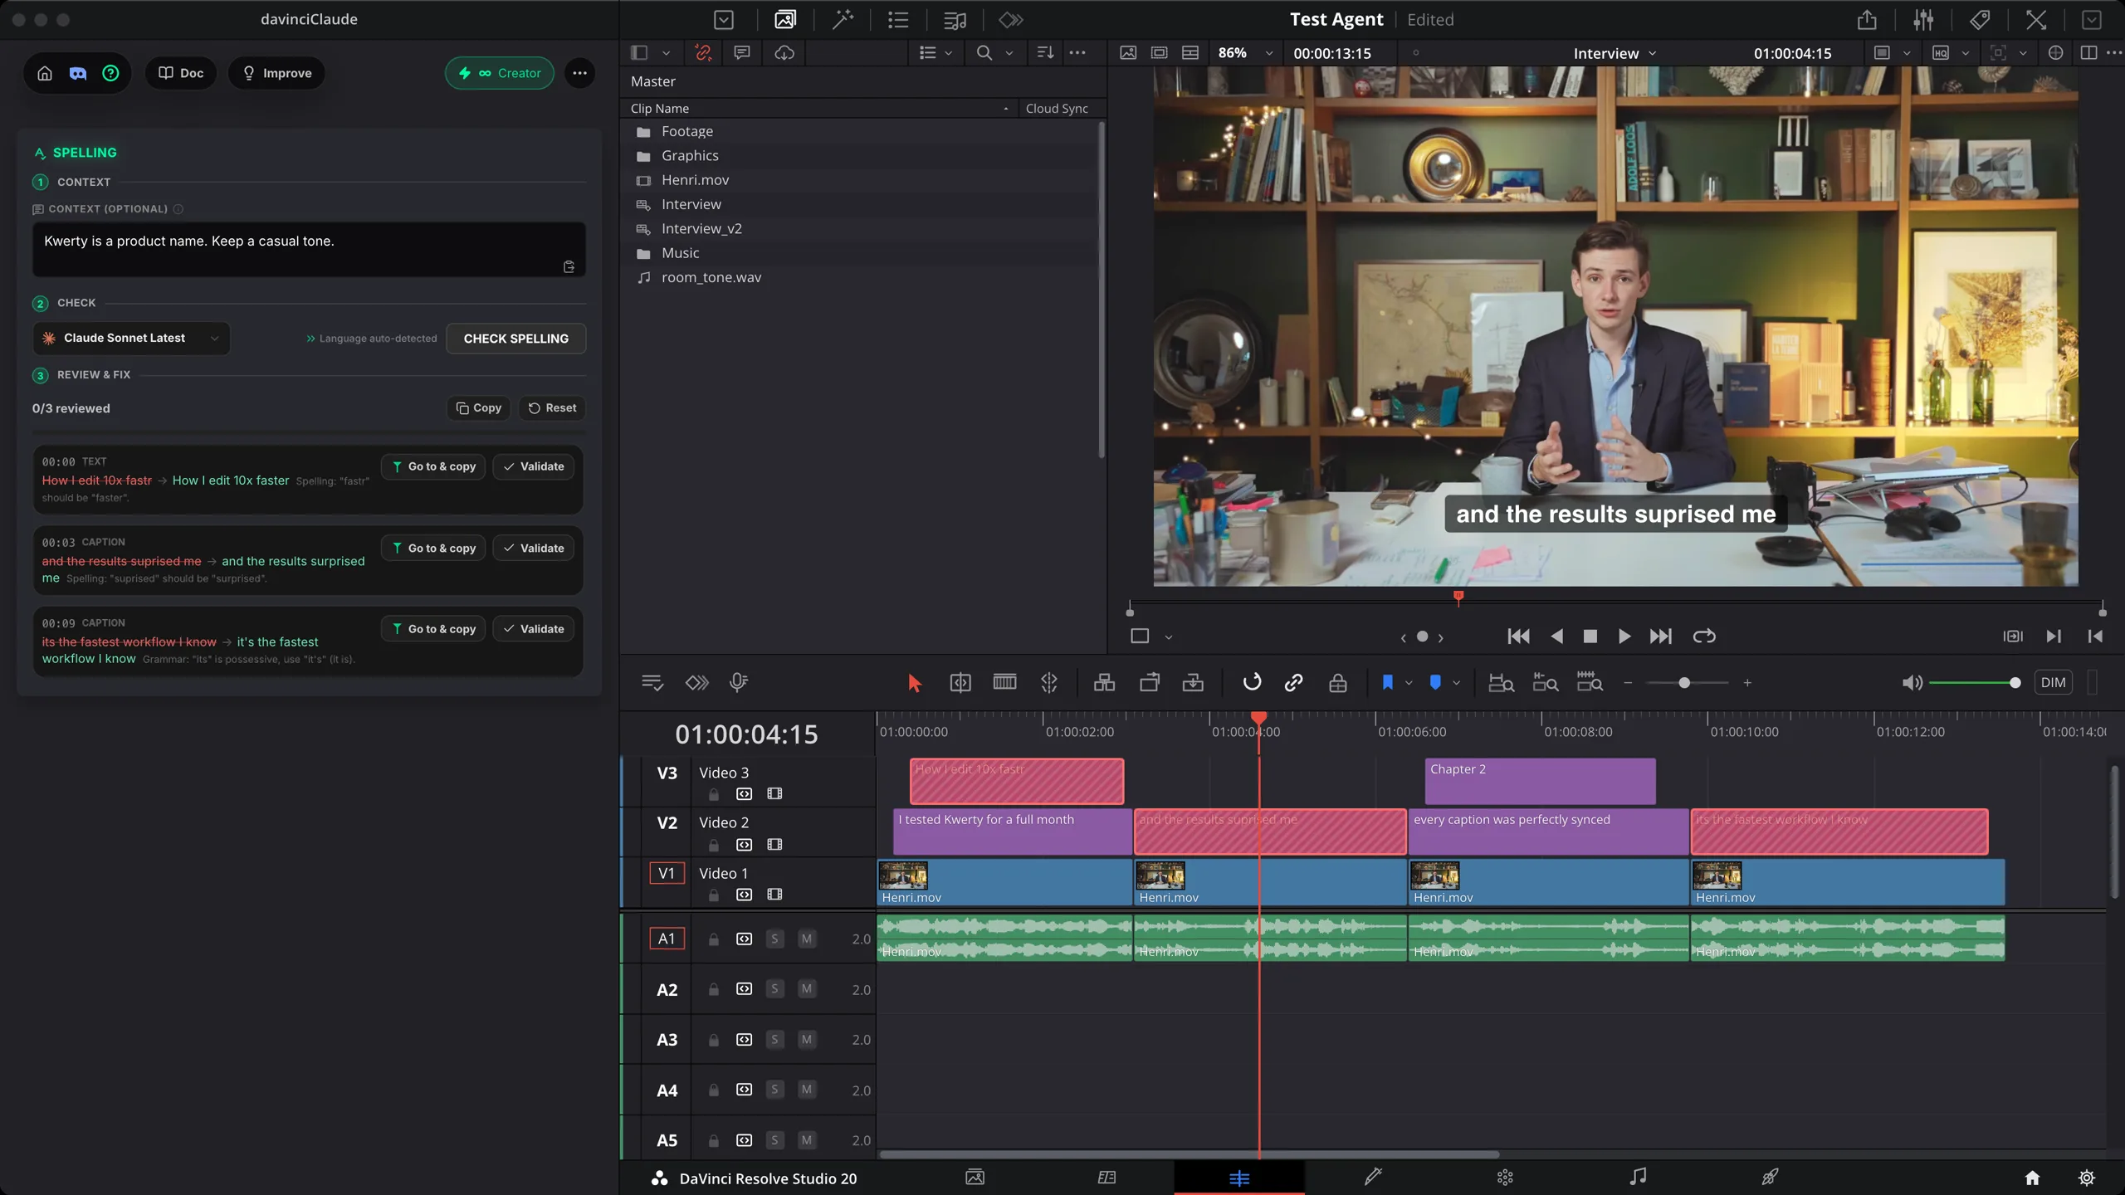The height and width of the screenshot is (1195, 2125).
Task: Select the arrow Selection Mode tool
Action: coord(914,683)
